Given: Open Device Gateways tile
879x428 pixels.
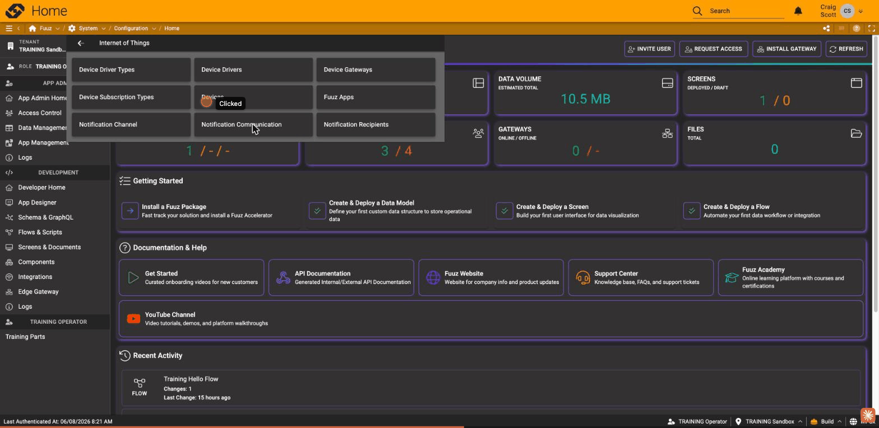Looking at the screenshot, I should click(376, 69).
